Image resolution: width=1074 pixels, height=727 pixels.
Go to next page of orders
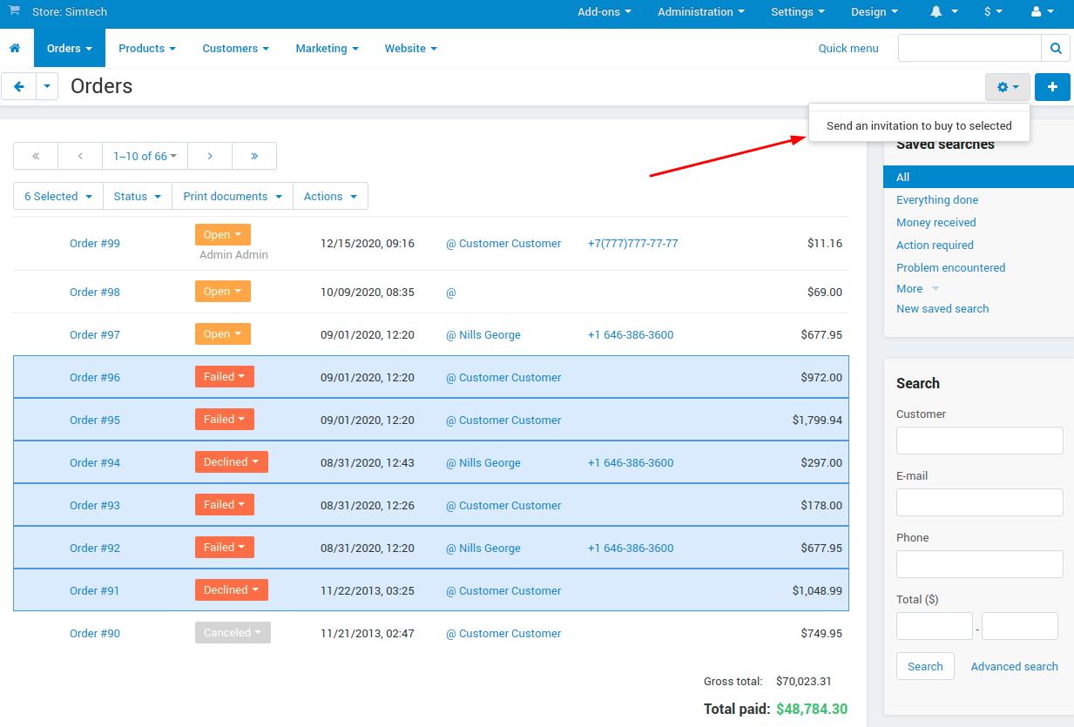(x=210, y=156)
